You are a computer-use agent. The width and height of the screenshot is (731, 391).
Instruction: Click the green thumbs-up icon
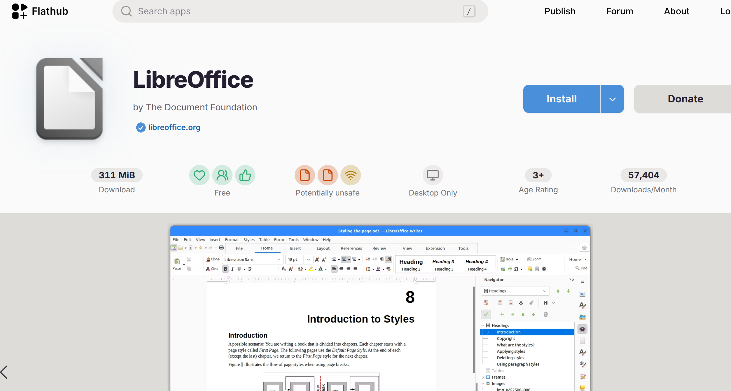click(245, 175)
